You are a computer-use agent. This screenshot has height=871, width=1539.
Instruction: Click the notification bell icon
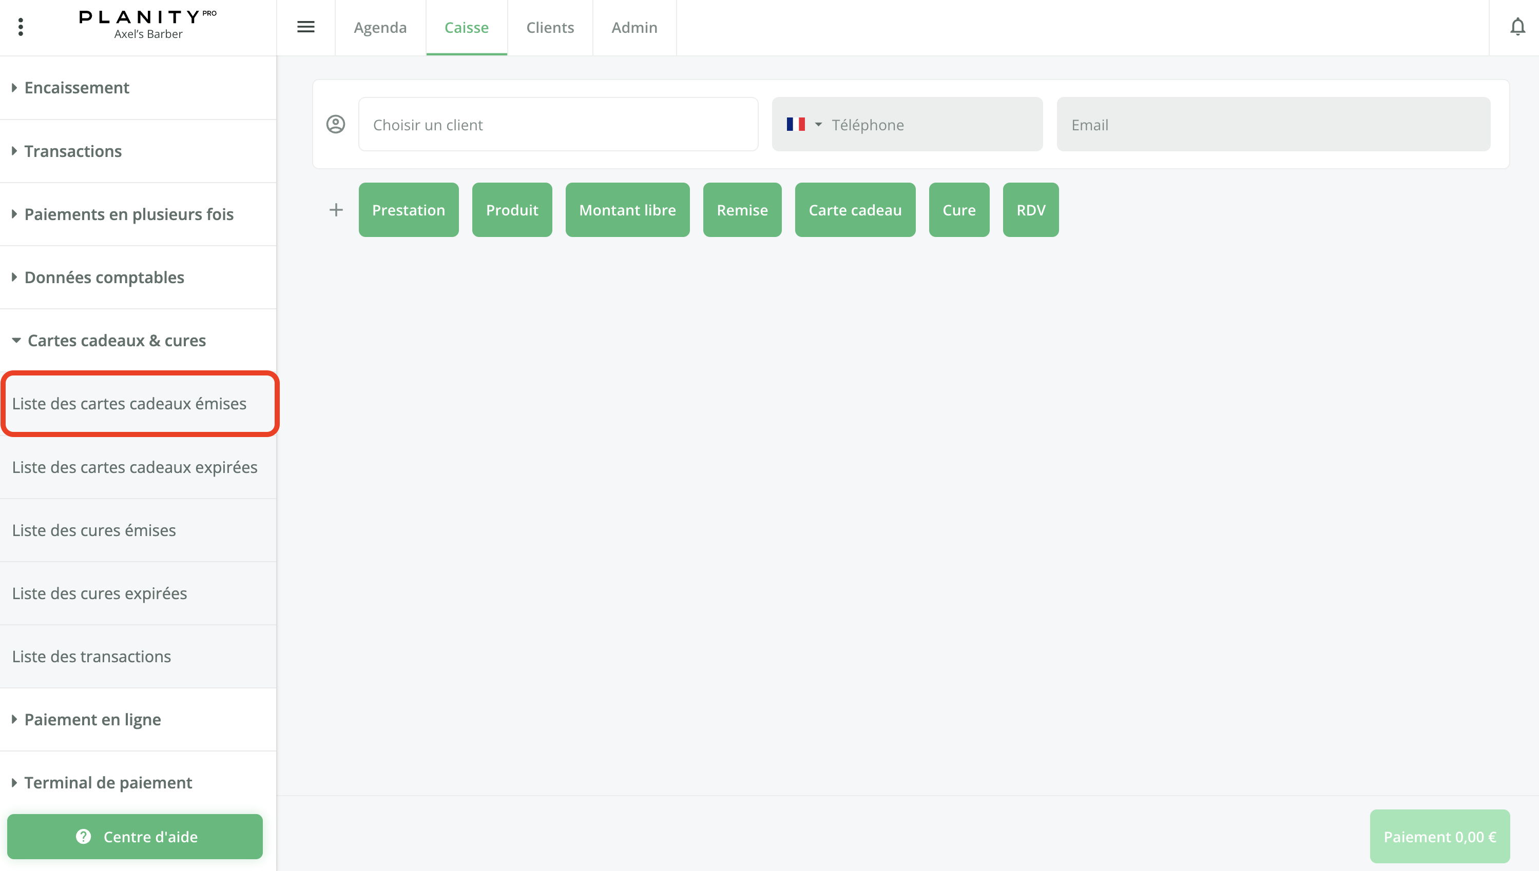[x=1517, y=27]
